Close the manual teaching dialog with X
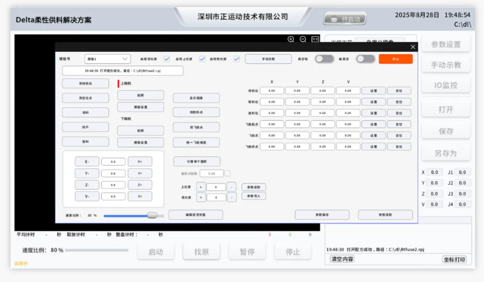This screenshot has height=282, width=484. tap(413, 47)
